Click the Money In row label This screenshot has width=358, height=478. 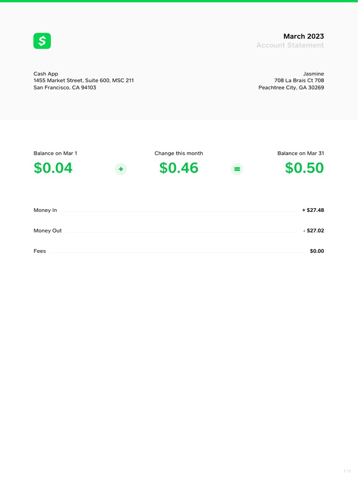(x=45, y=211)
